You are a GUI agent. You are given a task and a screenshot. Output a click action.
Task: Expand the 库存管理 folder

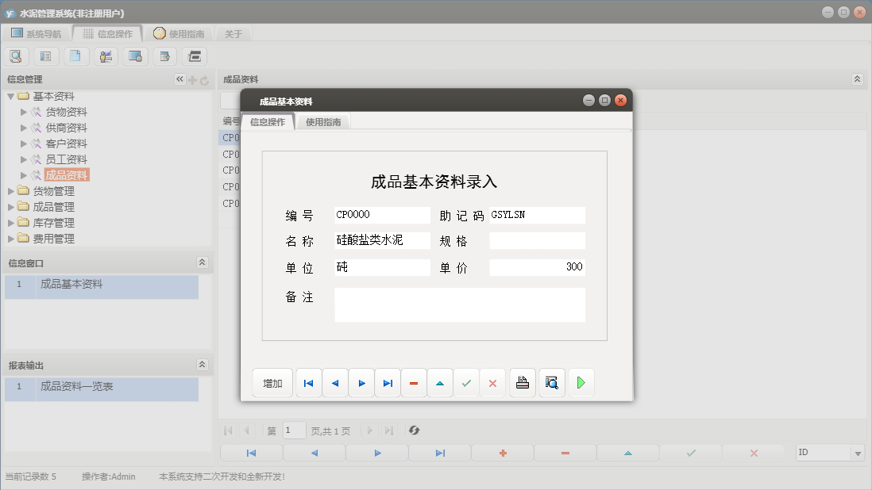click(x=12, y=222)
